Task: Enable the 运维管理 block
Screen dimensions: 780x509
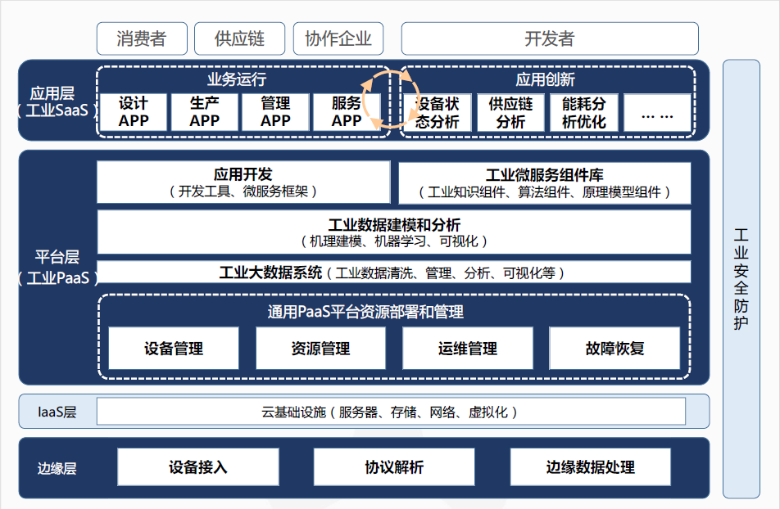Action: tap(468, 348)
